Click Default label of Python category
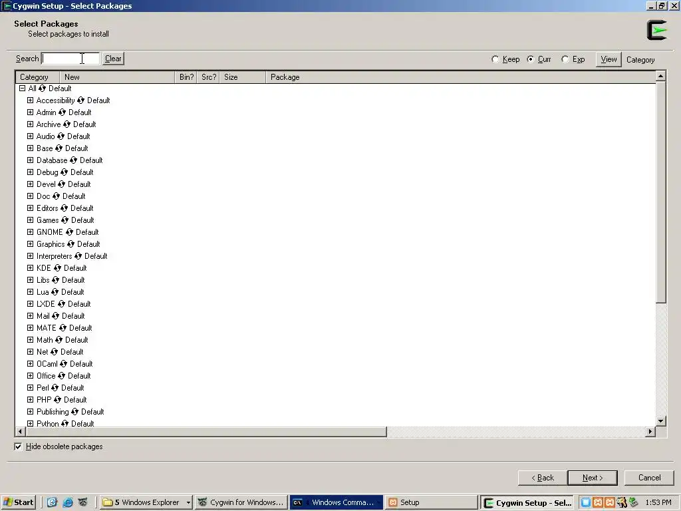This screenshot has height=511, width=681. 82,424
